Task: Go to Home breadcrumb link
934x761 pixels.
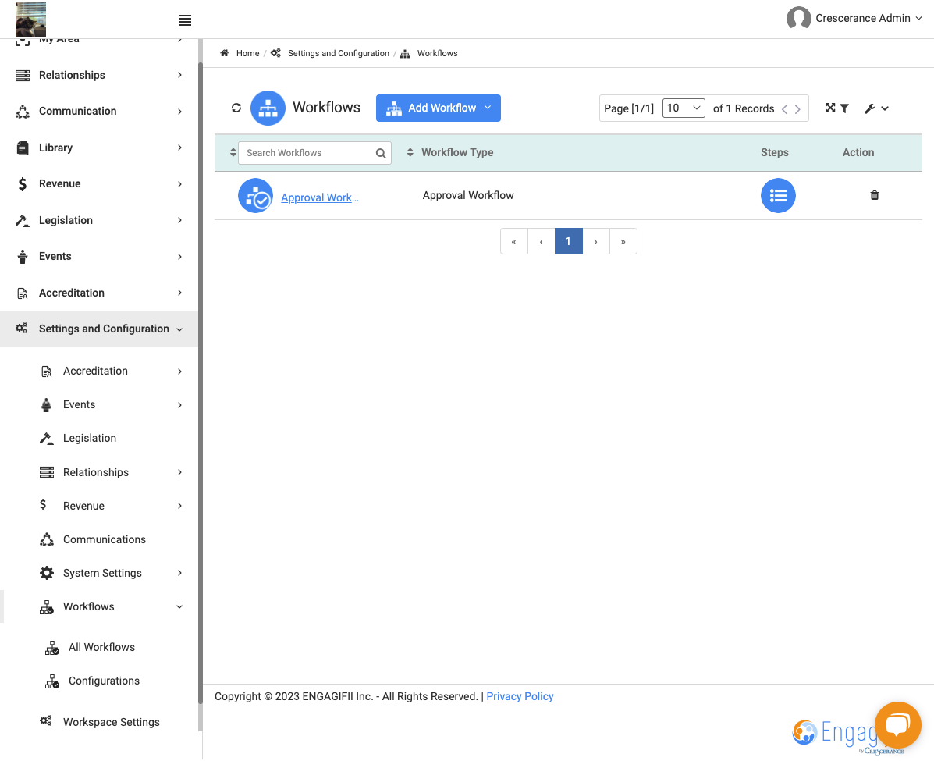Action: [x=248, y=53]
